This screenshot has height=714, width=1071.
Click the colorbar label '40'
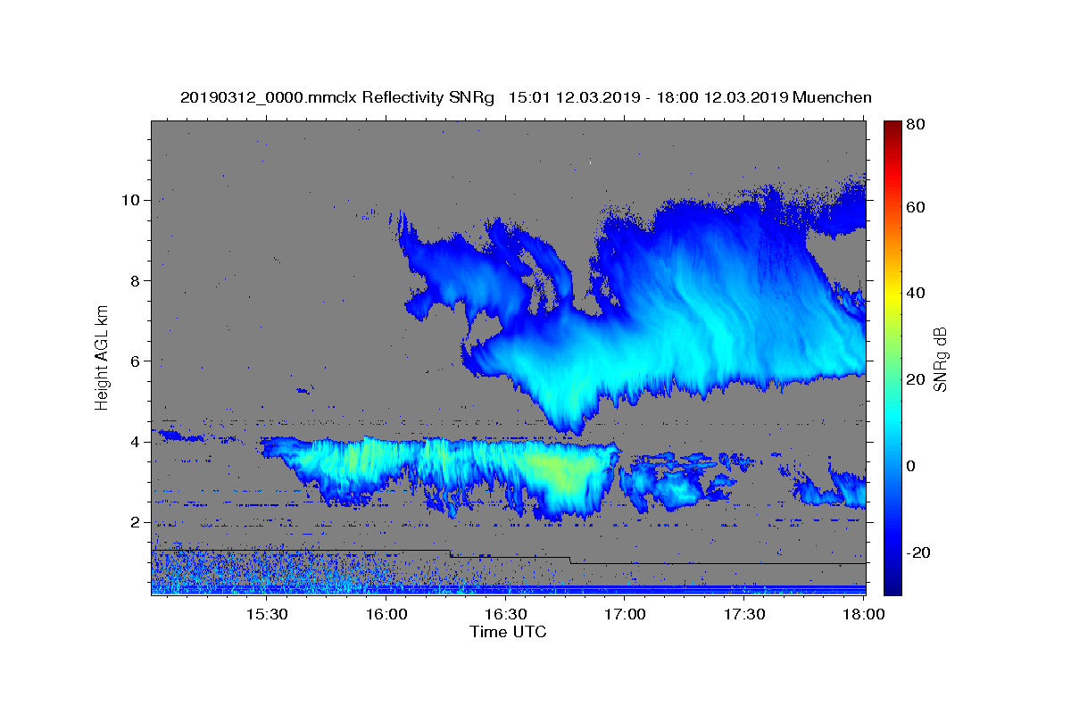pyautogui.click(x=915, y=293)
